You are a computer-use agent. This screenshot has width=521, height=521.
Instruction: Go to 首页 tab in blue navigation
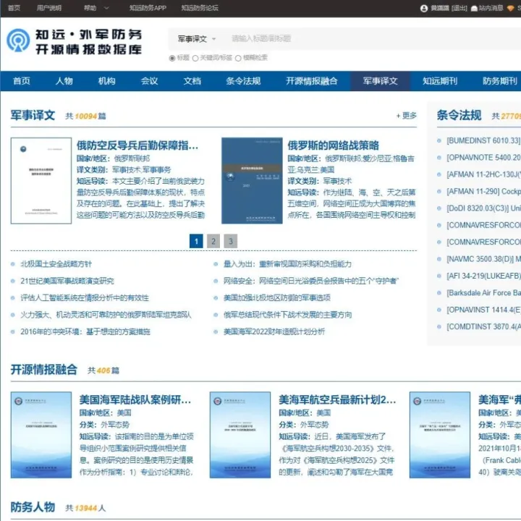point(22,81)
